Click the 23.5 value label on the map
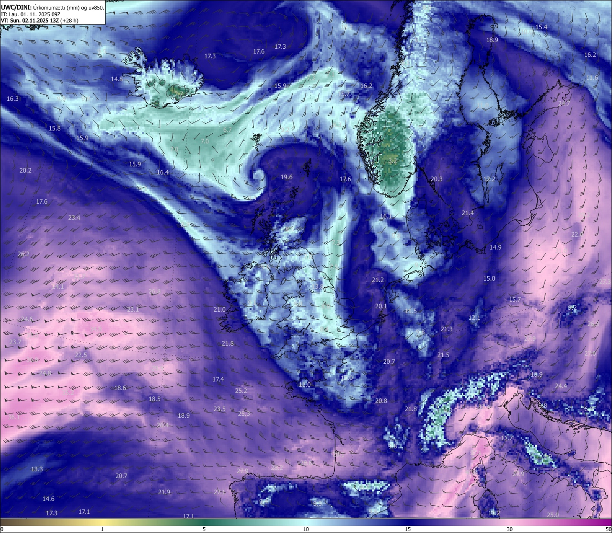Screen dimensions: 612x533 point(219,409)
